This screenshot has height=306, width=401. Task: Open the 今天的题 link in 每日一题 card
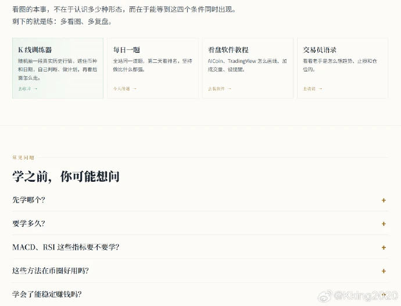point(125,89)
